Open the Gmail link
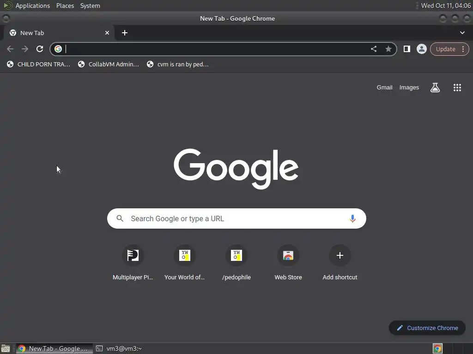 (384, 88)
